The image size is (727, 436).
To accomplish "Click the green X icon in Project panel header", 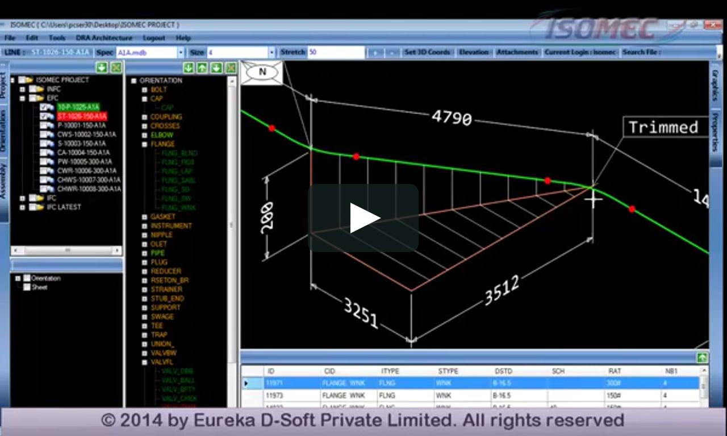I will coord(116,68).
